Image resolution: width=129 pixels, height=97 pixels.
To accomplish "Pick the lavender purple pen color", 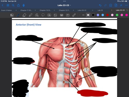I will tap(98, 15).
